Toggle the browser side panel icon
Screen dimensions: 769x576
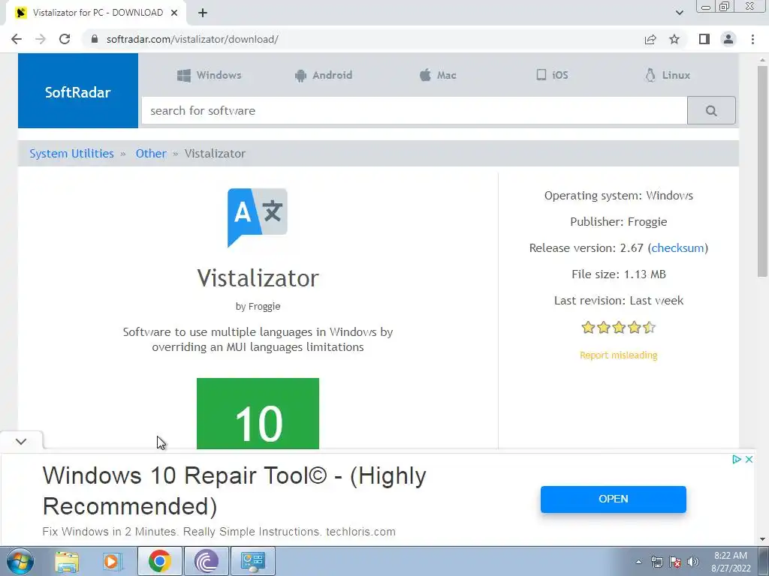point(704,39)
